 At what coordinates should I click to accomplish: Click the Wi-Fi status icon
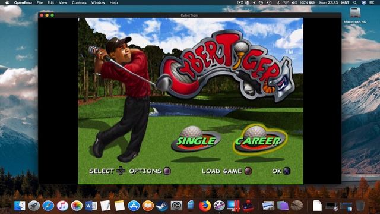[x=286, y=2]
